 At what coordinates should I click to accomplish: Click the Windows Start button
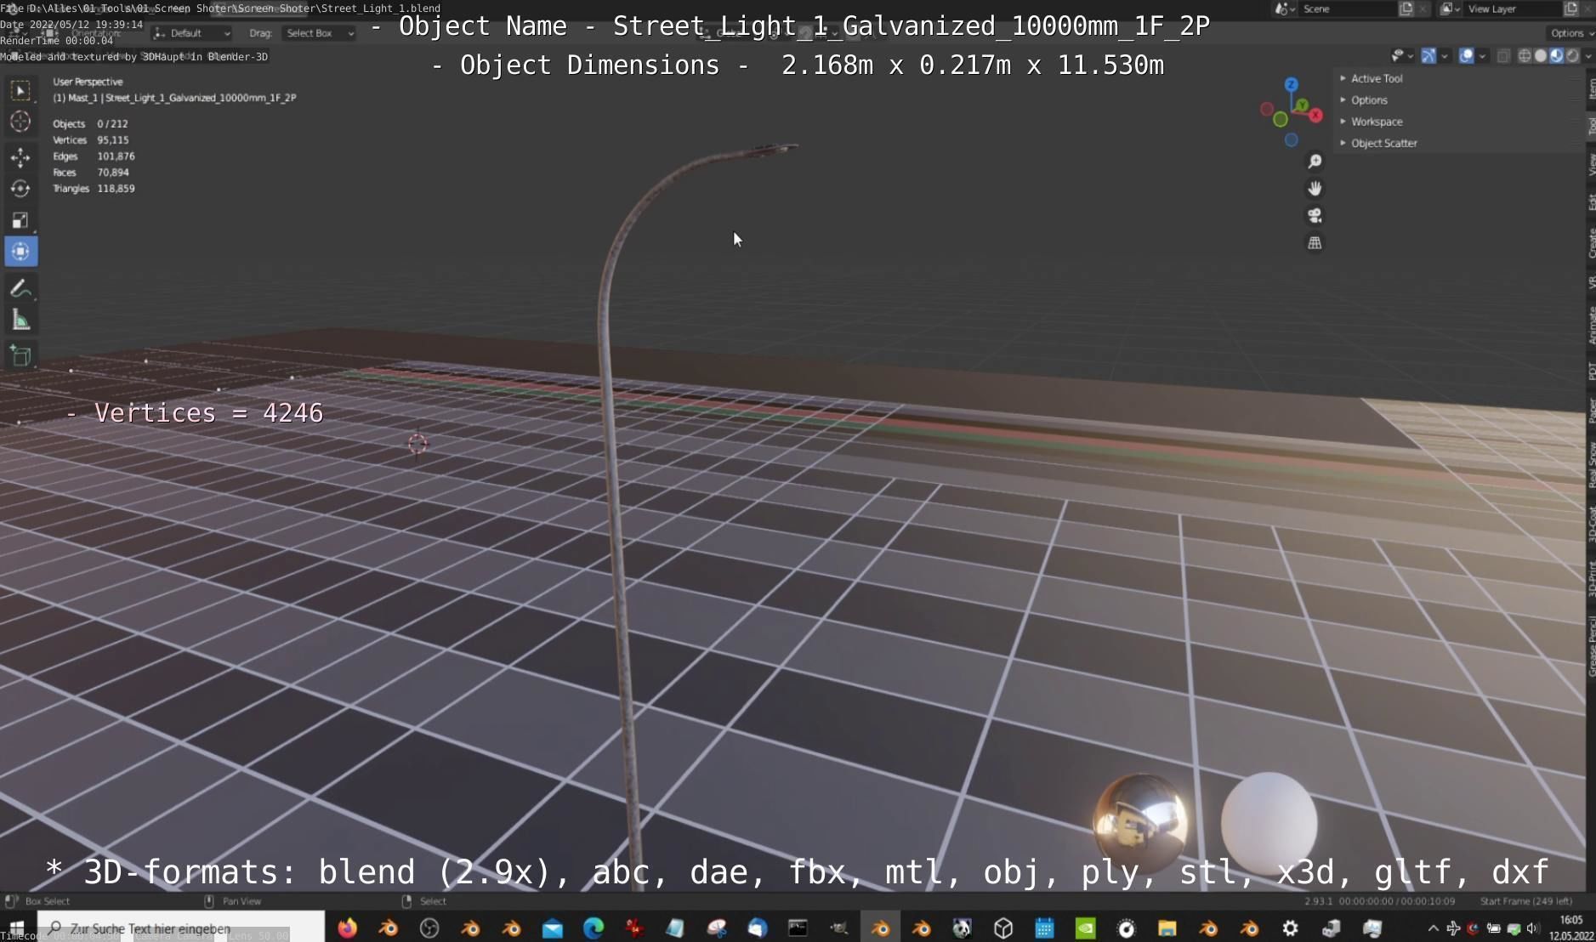click(x=17, y=928)
